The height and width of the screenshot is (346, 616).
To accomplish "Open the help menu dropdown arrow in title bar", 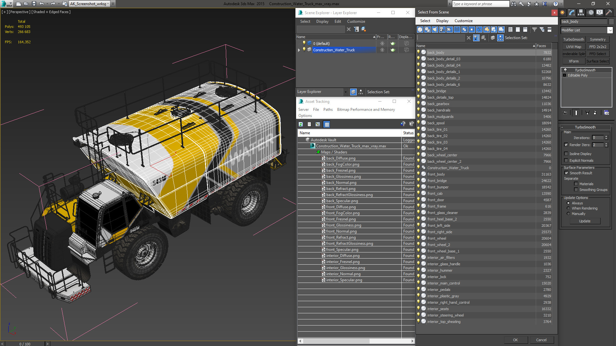I will pos(560,4).
